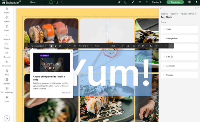
Task: Open the Personalize panel
Action: point(7,64)
